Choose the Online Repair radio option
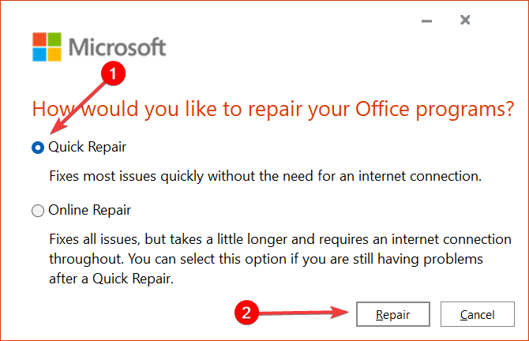This screenshot has height=341, width=529. (38, 211)
